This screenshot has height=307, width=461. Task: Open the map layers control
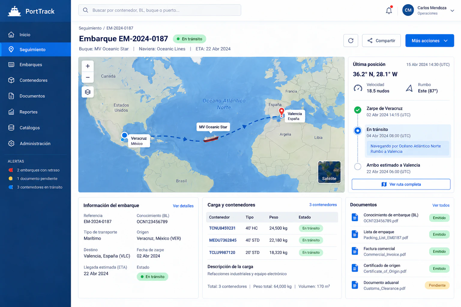(88, 92)
